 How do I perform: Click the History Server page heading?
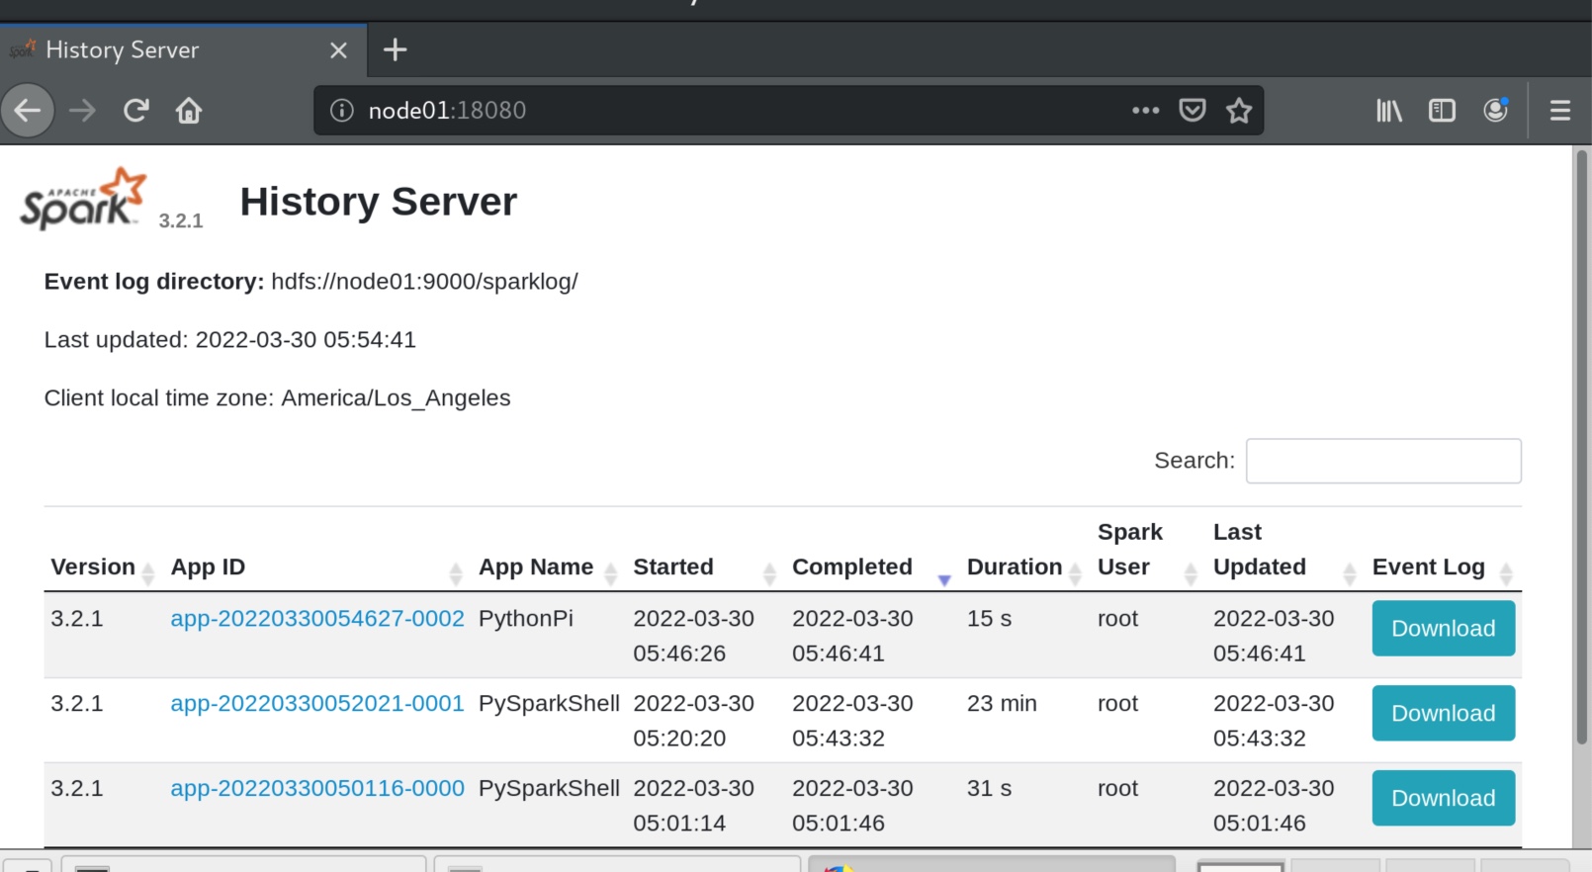click(x=379, y=202)
